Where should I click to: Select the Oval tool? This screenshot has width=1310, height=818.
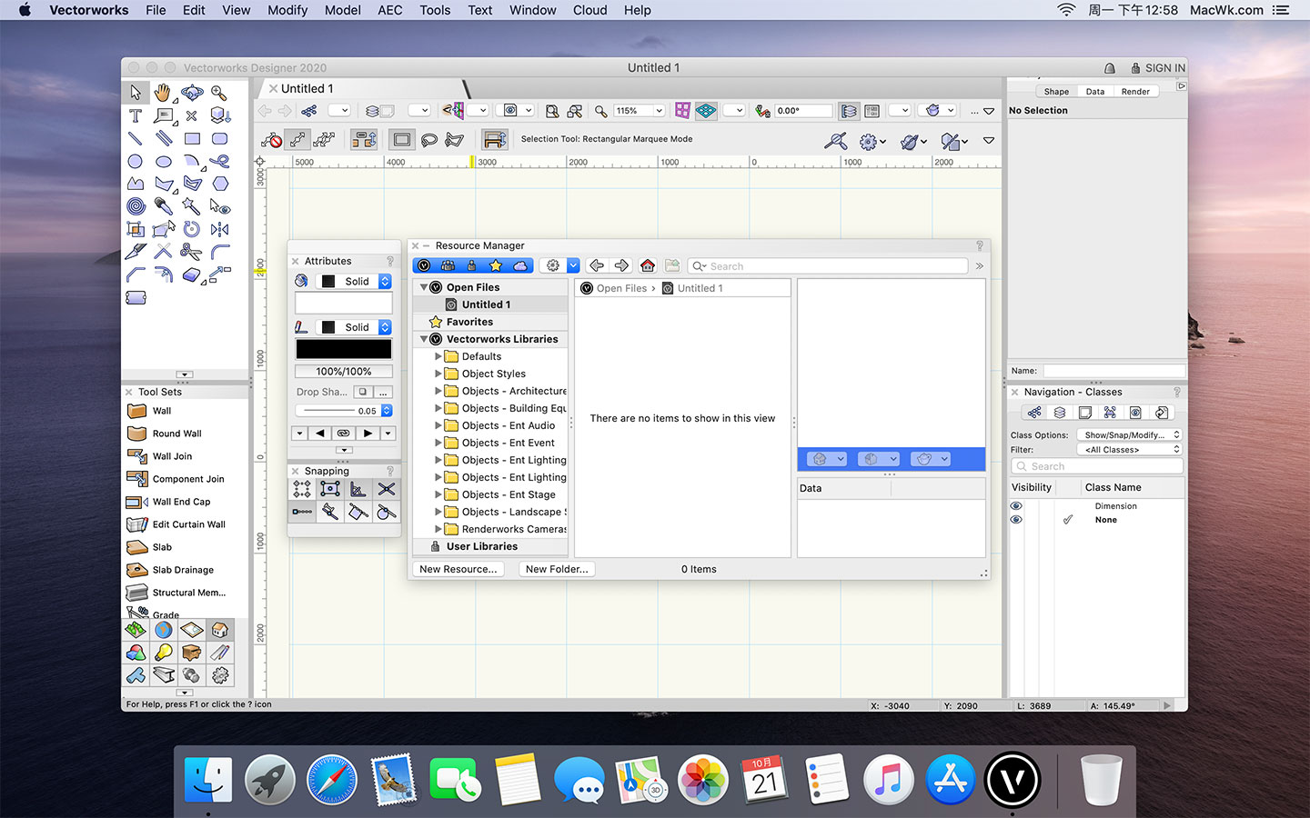click(164, 161)
